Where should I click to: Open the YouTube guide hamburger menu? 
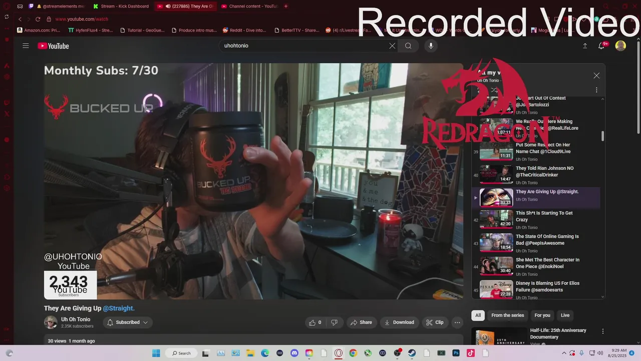26,46
